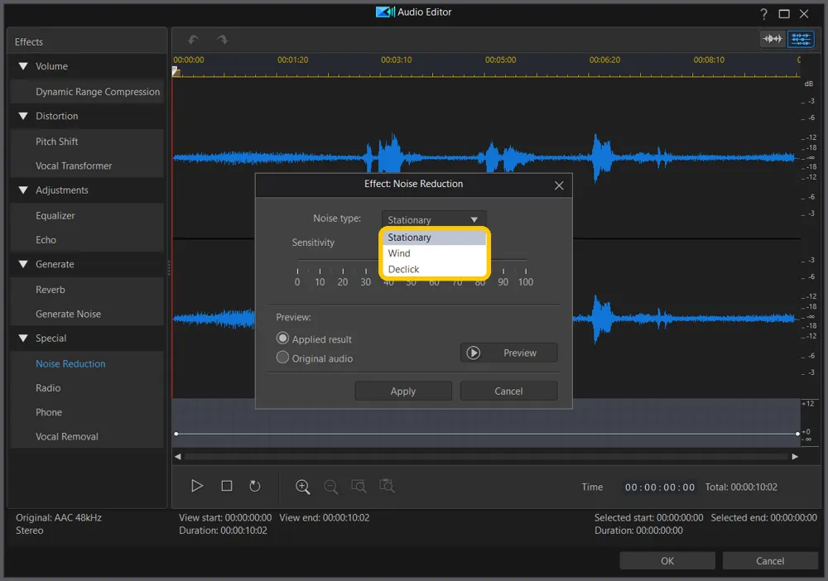This screenshot has height=581, width=828.
Task: Open the Noise type dropdown
Action: [433, 219]
